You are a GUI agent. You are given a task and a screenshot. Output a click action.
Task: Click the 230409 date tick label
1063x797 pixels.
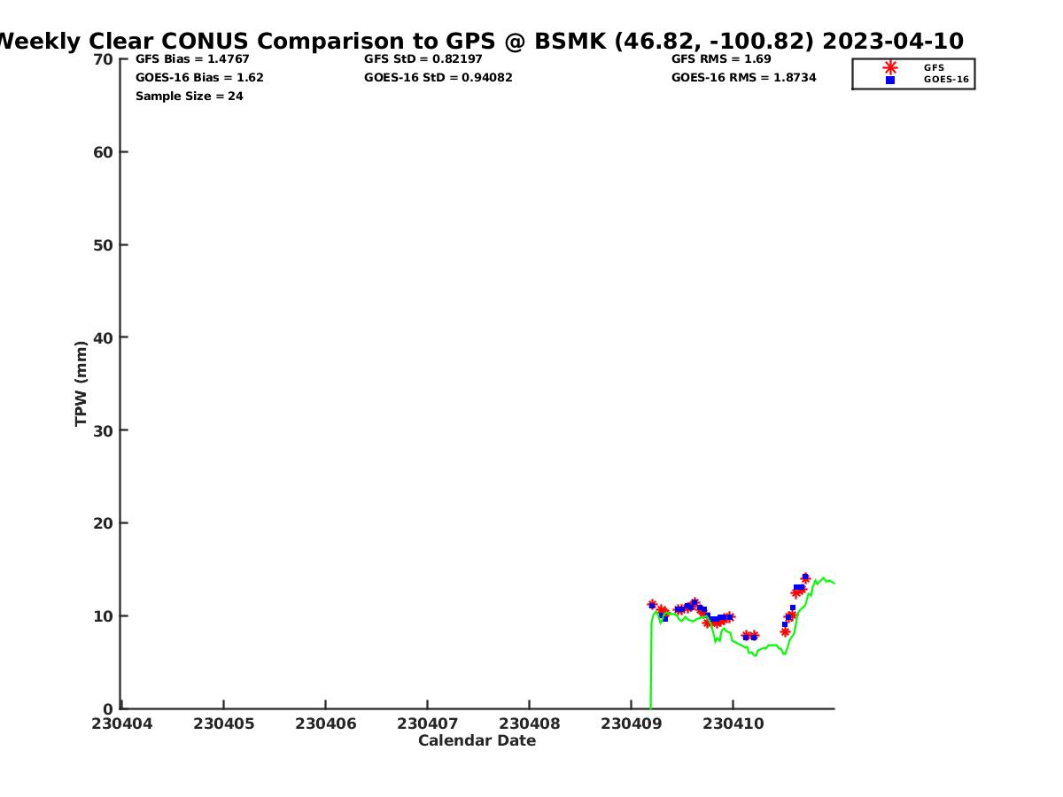631,723
